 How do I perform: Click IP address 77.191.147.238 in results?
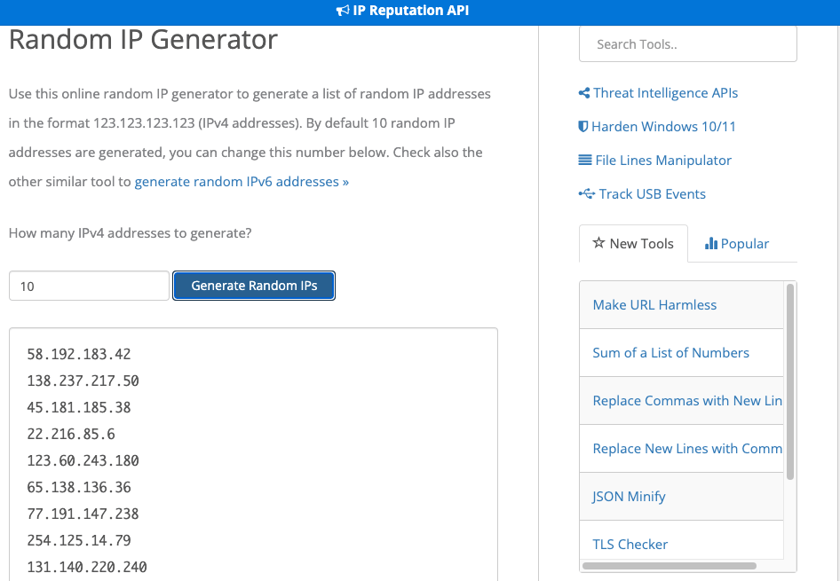click(x=83, y=514)
